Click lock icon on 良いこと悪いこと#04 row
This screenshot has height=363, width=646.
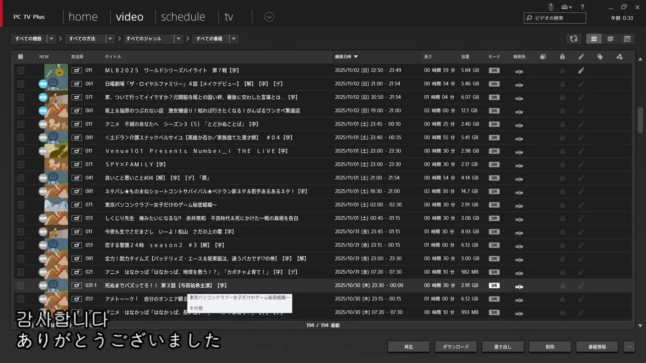tap(562, 178)
